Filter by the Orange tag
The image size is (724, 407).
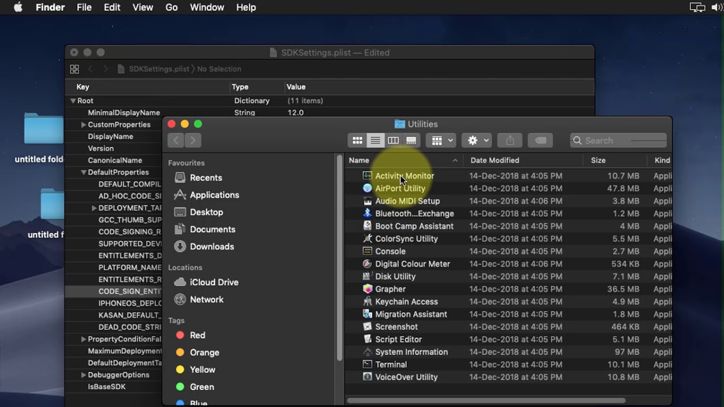[x=197, y=352]
